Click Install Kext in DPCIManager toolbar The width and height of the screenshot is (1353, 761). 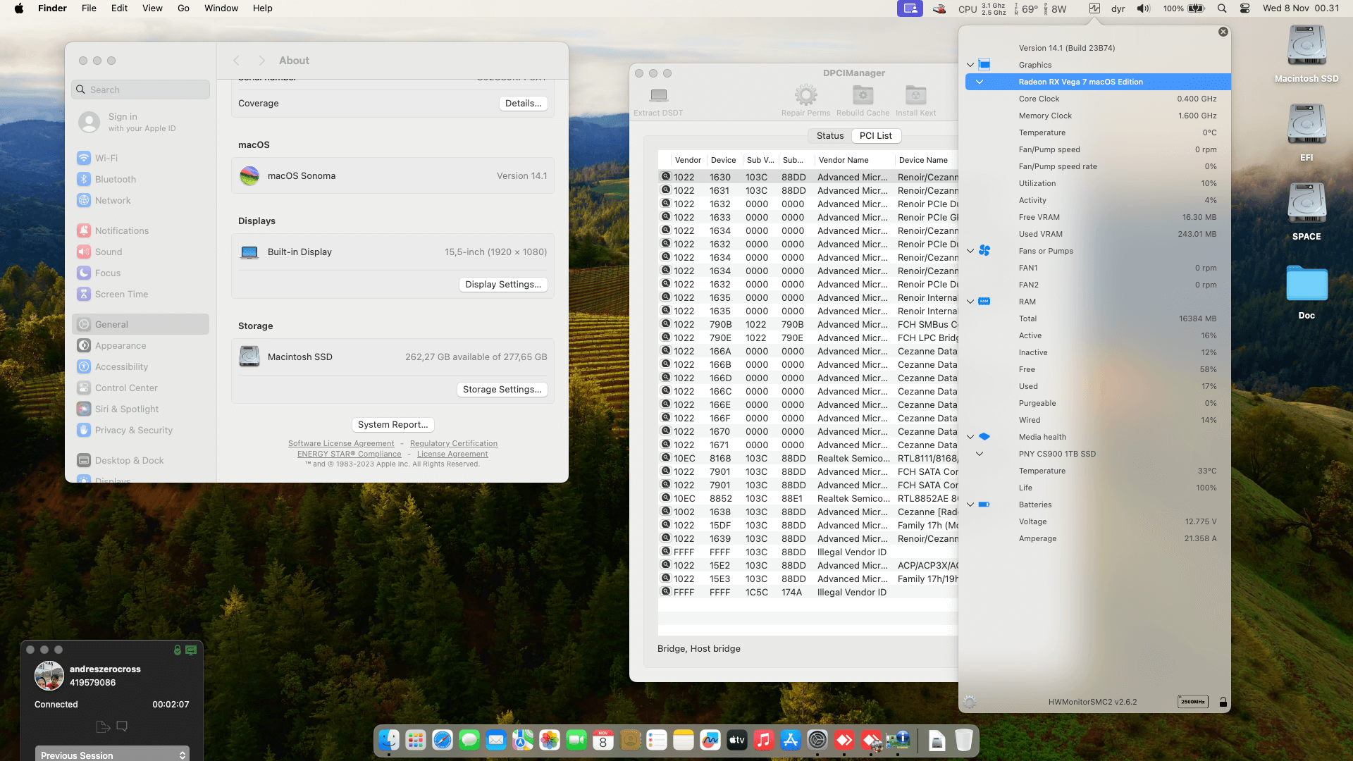(915, 101)
